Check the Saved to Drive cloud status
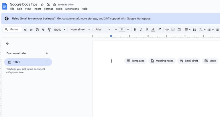This screenshot has width=220, height=117. click(63, 5)
